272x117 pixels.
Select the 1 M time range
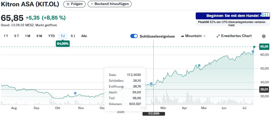tap(28, 36)
